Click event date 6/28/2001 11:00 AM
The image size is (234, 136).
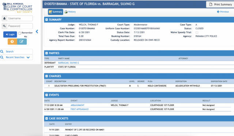point(54,109)
